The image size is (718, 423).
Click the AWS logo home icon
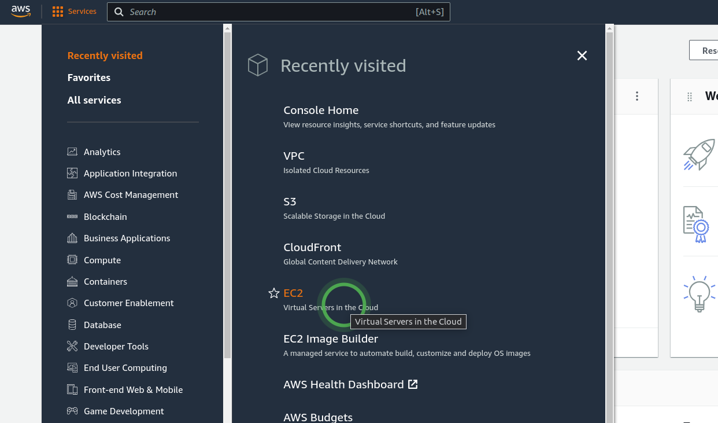tap(21, 12)
